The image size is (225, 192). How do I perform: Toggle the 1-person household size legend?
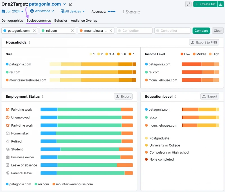point(92,54)
